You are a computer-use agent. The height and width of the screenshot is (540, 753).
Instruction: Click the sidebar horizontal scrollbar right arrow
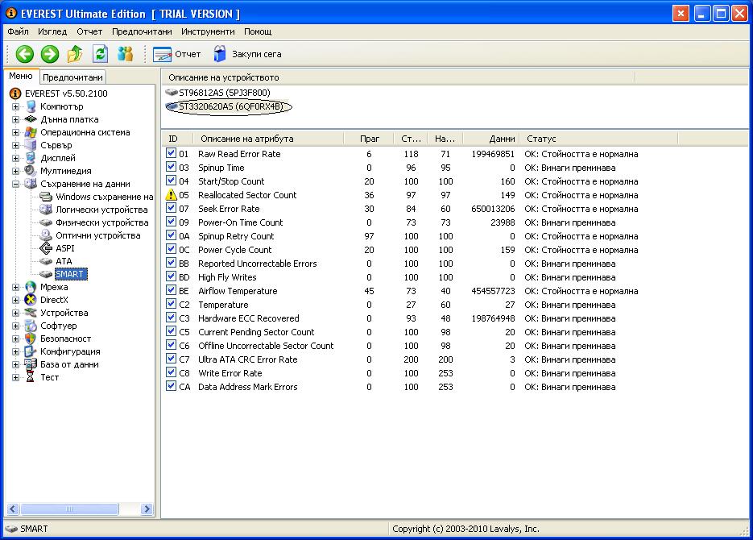147,509
